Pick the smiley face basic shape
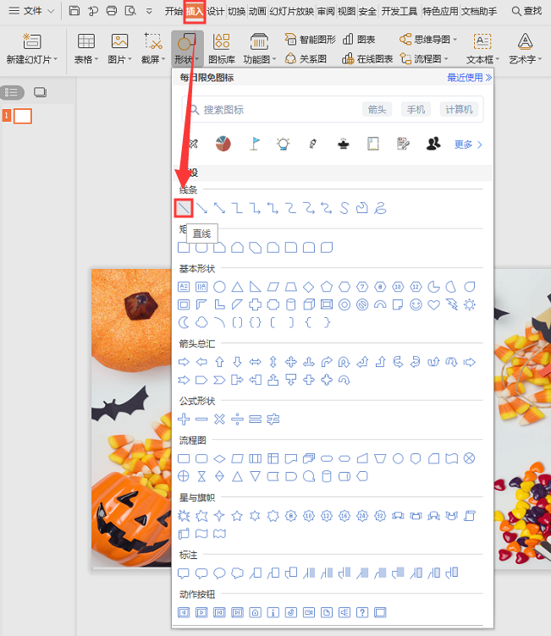 point(416,304)
